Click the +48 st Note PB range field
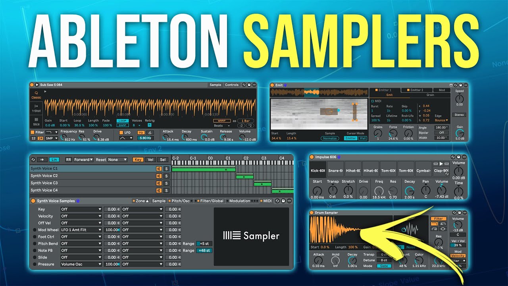This screenshot has height=286, width=508. coord(204,251)
